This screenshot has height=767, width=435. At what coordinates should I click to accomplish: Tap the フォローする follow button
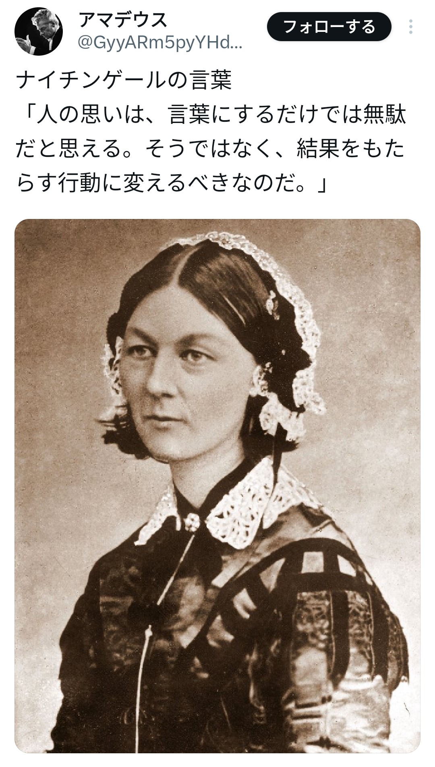point(329,27)
